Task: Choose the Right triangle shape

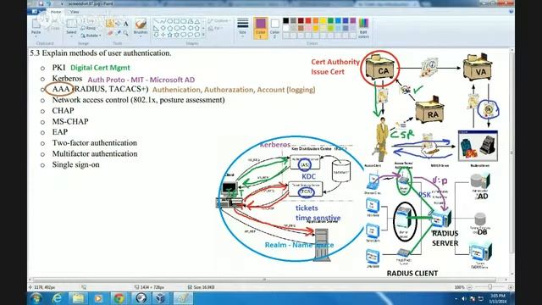Action: (155, 28)
